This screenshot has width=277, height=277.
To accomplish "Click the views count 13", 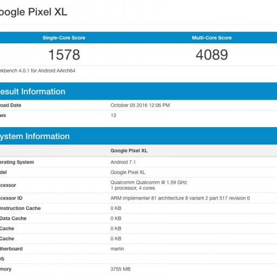I will tap(113, 115).
